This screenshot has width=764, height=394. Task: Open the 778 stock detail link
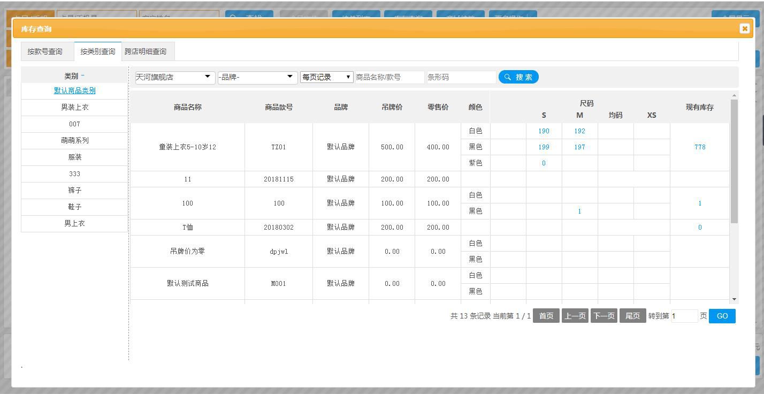[699, 147]
